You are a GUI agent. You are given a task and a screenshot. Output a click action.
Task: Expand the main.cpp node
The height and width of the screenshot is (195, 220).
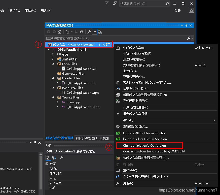click(x=57, y=102)
